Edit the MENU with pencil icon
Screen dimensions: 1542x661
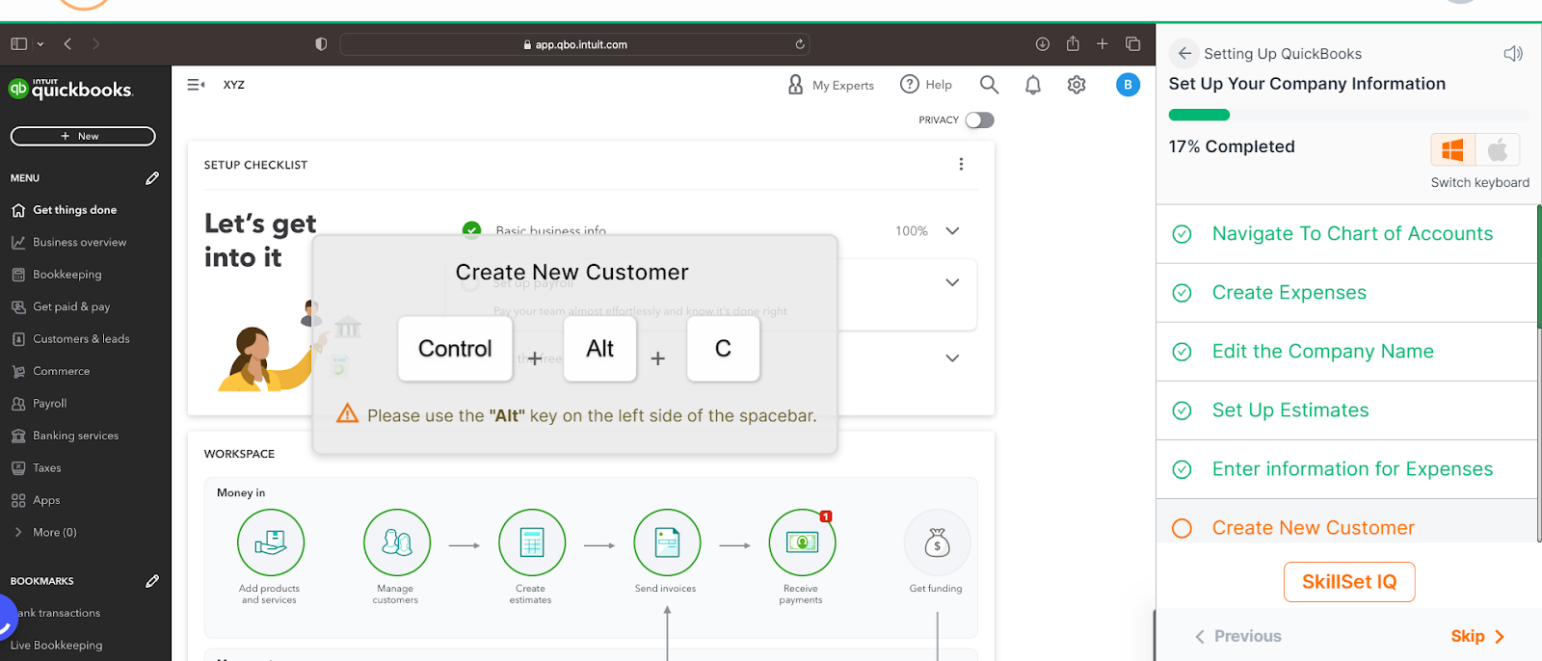[152, 178]
